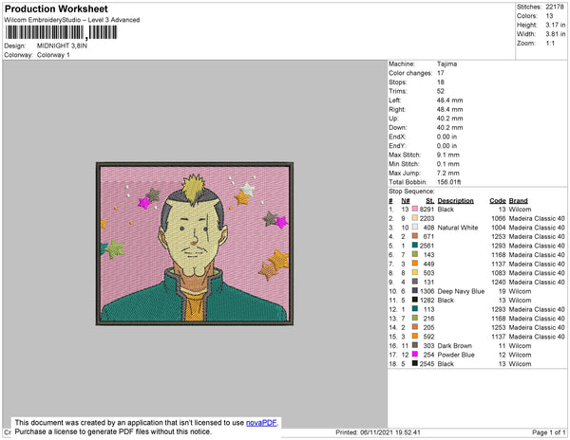
Task: Click the Max Stitch value '9.1 mm'
Action: point(447,155)
